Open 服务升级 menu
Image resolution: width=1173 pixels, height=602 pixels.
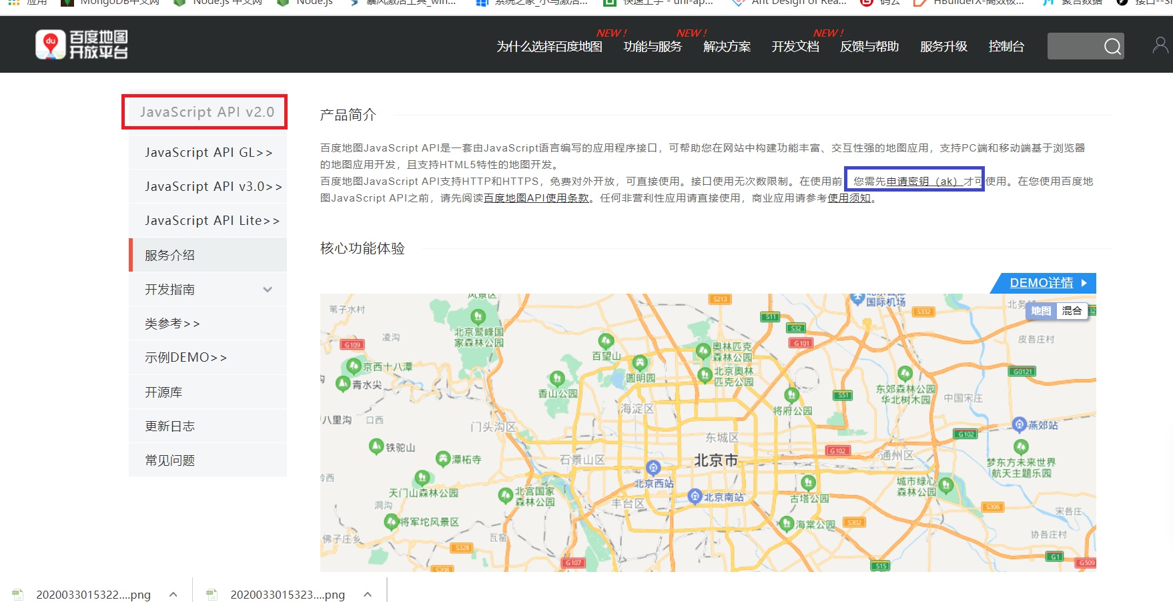[943, 46]
